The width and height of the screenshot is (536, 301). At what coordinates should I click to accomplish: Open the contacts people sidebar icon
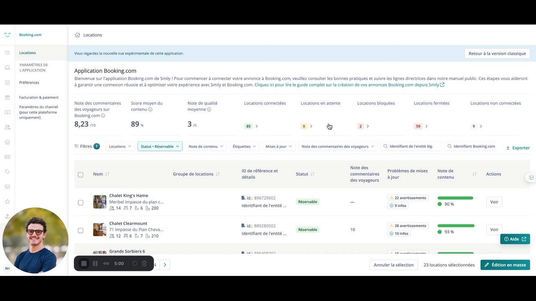7,127
